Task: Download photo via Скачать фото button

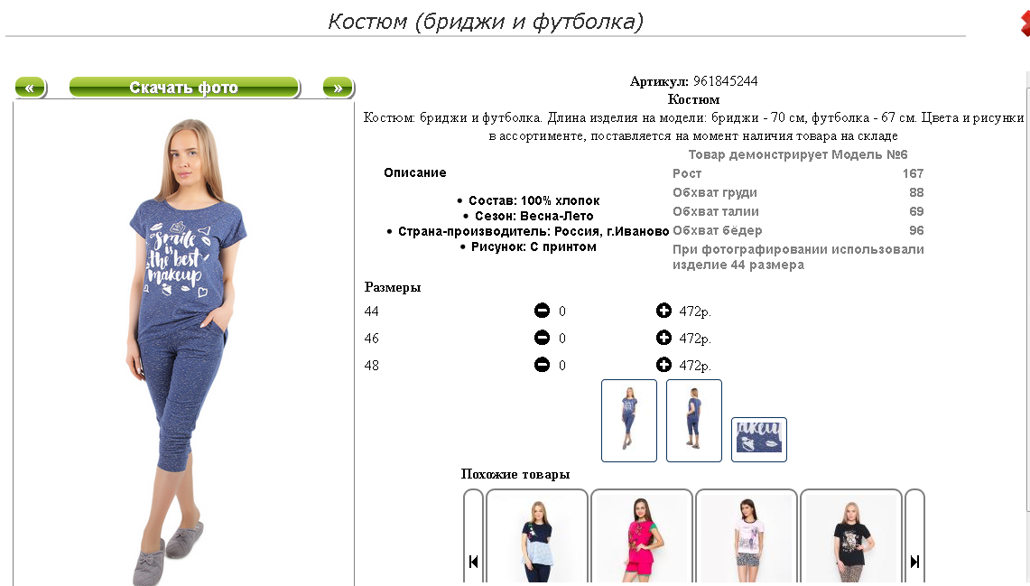Action: click(x=184, y=88)
